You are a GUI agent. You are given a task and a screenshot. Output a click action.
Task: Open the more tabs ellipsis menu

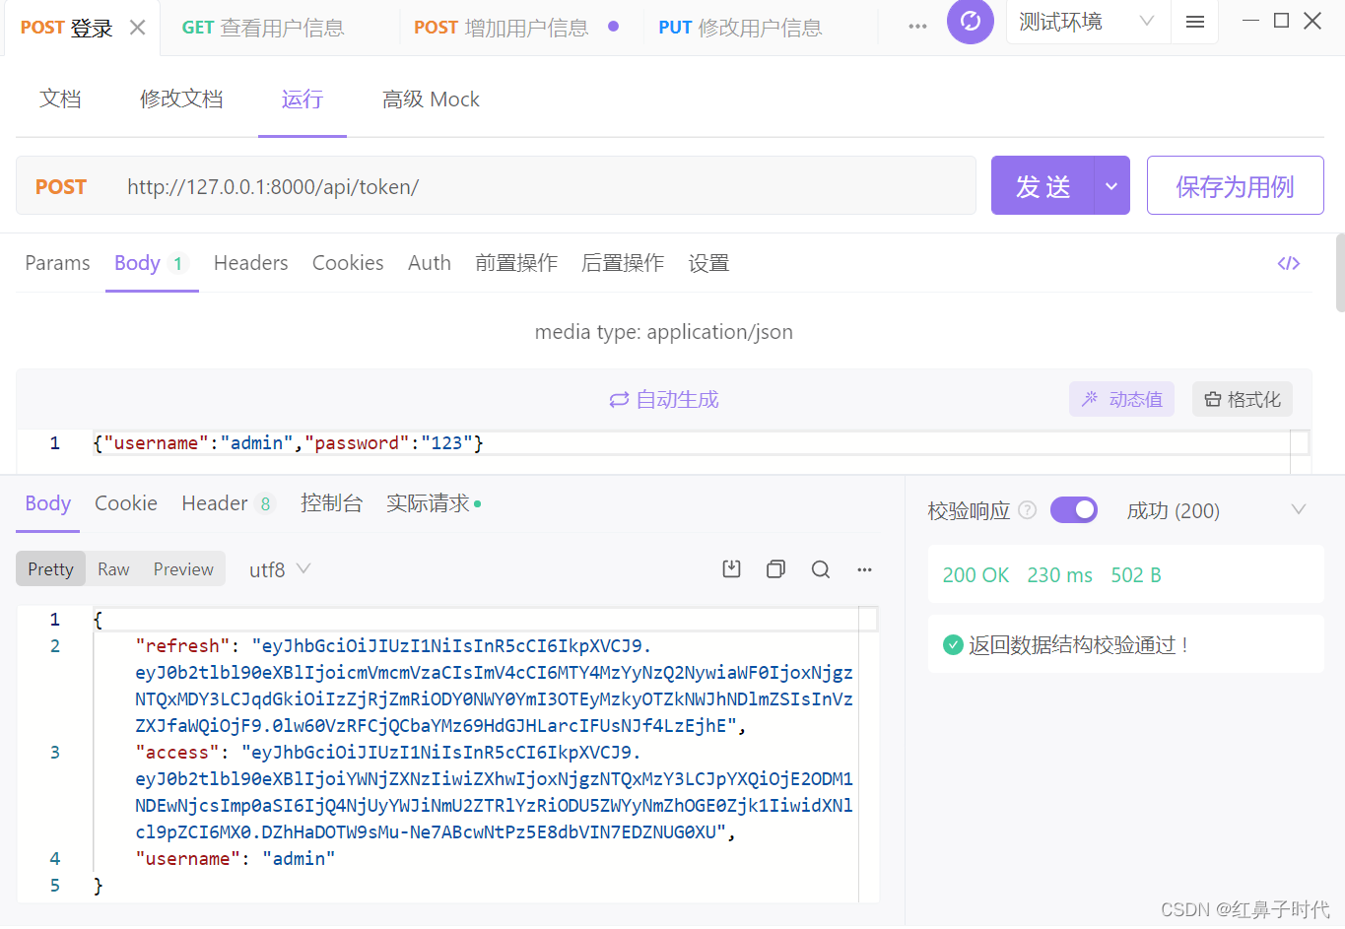tap(917, 27)
